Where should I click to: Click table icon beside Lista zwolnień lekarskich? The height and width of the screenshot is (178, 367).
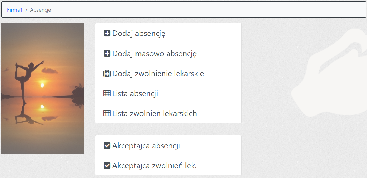(x=107, y=113)
